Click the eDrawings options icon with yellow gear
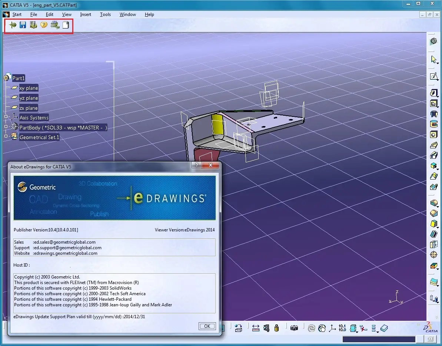 pos(33,25)
